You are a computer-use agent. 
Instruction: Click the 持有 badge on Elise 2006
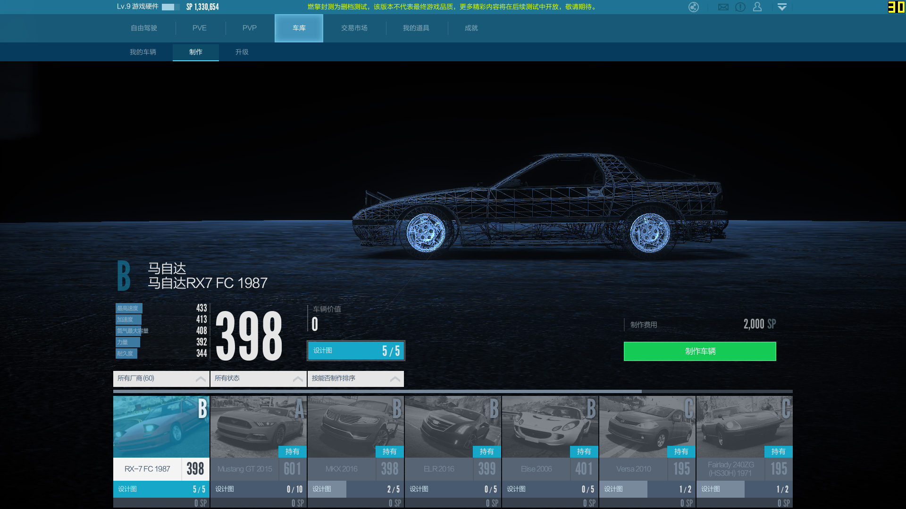584,452
